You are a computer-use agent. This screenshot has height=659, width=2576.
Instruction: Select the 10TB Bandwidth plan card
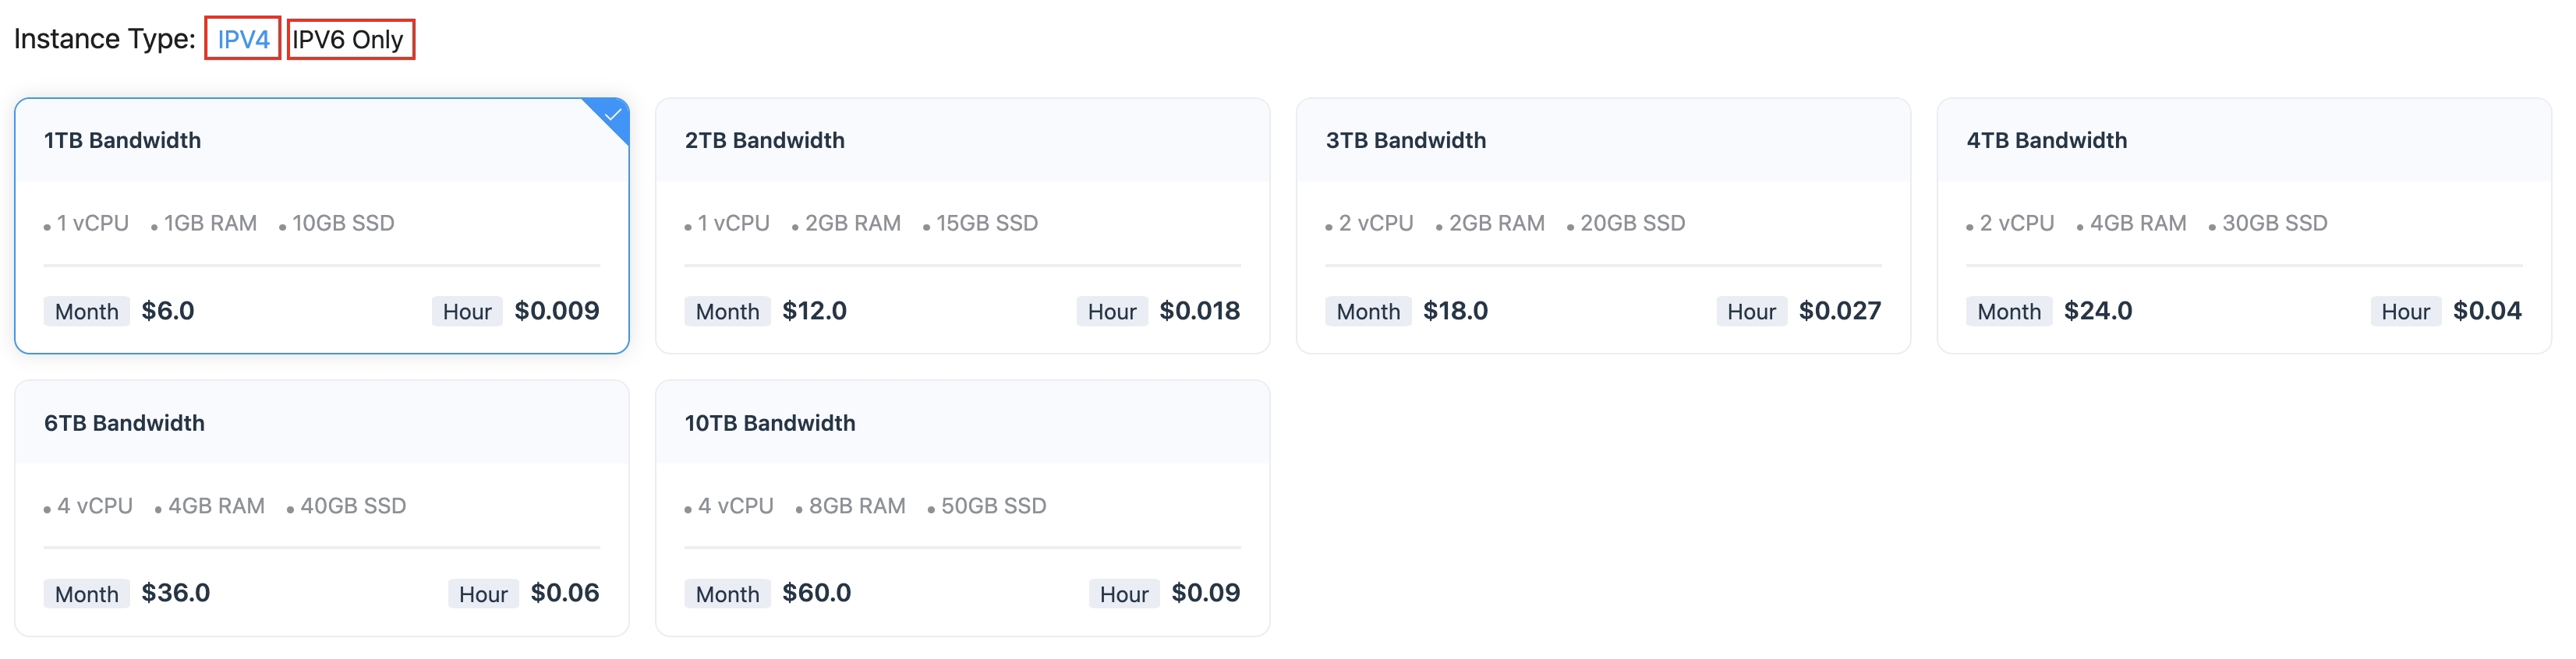(x=960, y=507)
